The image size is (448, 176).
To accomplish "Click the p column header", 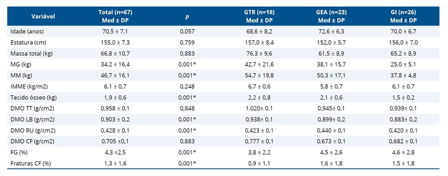I will pyautogui.click(x=187, y=17).
